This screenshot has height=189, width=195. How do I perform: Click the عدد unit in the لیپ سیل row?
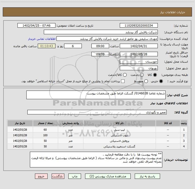(70, 130)
